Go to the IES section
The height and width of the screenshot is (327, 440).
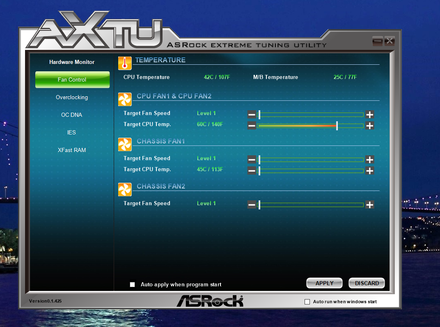(71, 132)
